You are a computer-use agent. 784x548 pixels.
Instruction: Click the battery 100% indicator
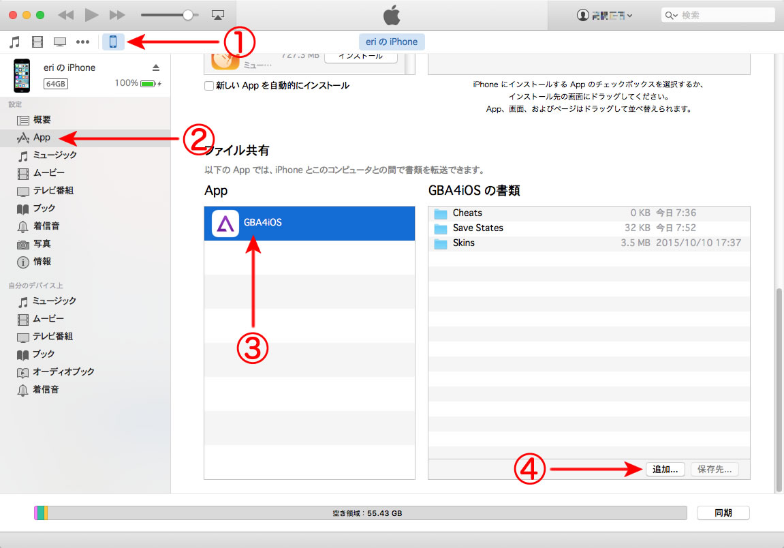[x=138, y=83]
